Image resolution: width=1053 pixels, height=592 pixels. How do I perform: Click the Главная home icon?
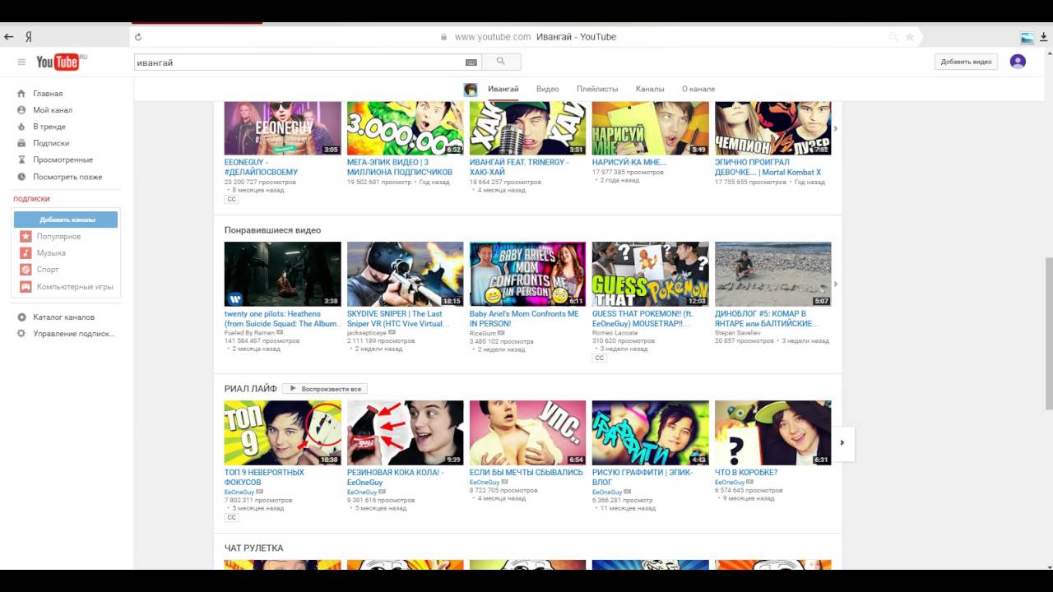tap(21, 94)
